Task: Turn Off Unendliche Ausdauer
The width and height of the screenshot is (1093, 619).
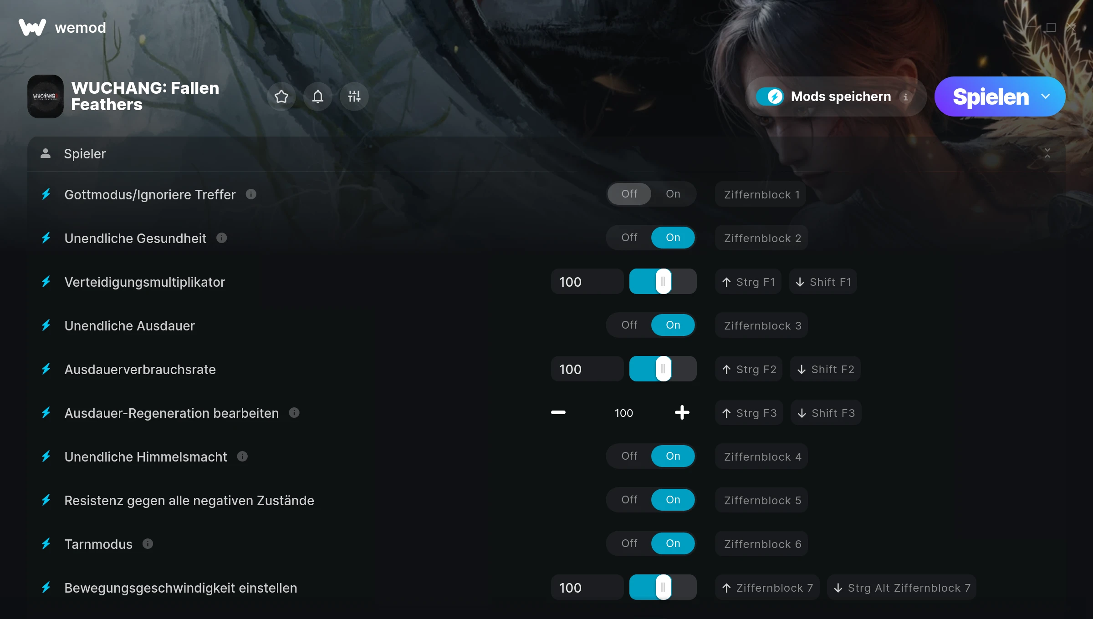Action: click(629, 325)
